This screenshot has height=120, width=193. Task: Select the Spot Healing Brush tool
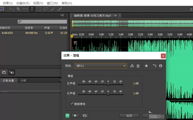click(59, 9)
